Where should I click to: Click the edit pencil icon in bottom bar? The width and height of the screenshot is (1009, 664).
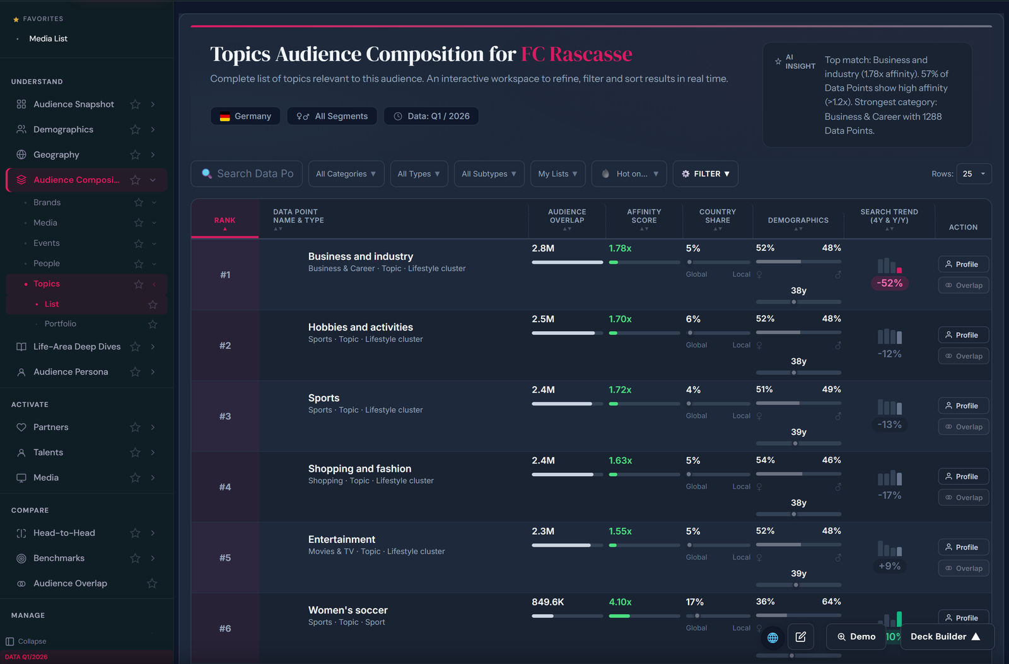click(x=801, y=637)
